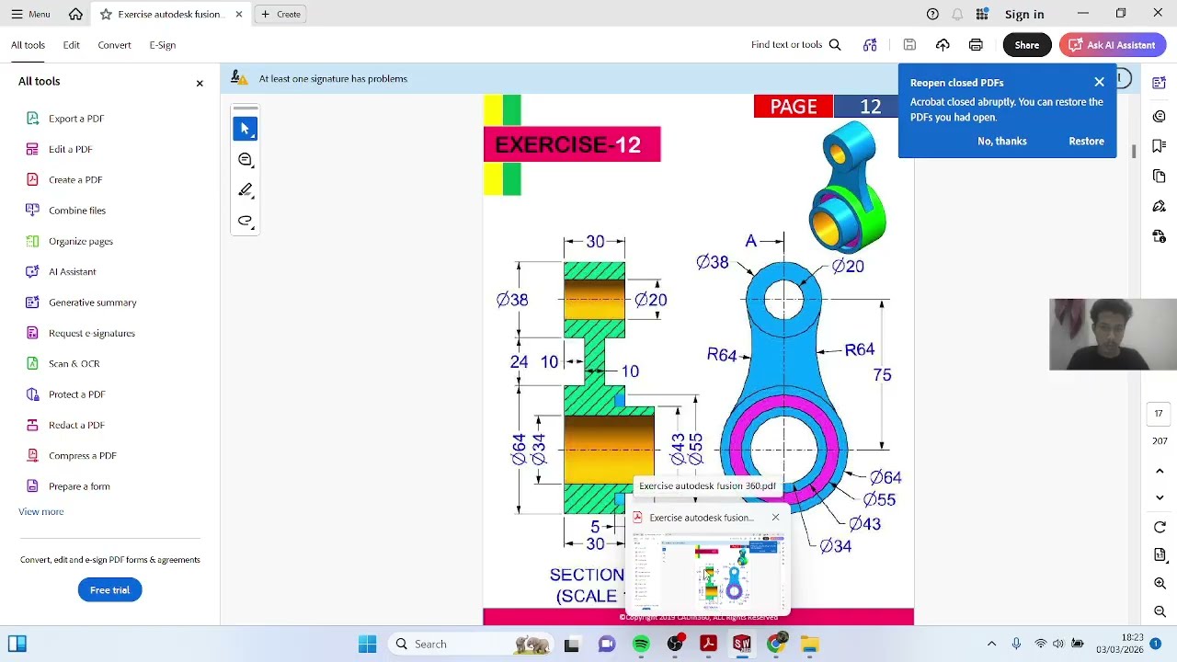The height and width of the screenshot is (662, 1177).
Task: Click No, thanks in the restore popup
Action: (x=1002, y=141)
